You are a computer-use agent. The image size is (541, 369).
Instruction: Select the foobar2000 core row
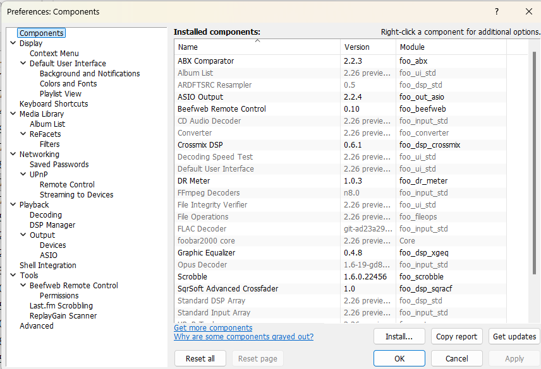[x=340, y=240]
